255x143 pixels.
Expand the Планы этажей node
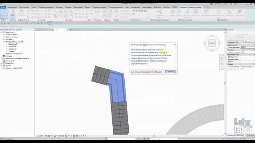[4, 35]
